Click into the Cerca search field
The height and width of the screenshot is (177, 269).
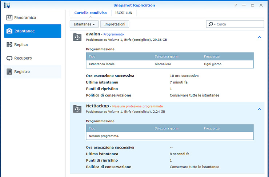240,24
